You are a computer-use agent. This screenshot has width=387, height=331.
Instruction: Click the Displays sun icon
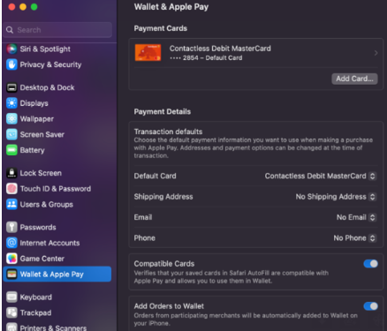11,103
